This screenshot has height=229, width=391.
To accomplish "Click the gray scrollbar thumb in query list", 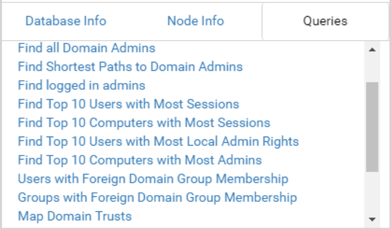I will click(x=372, y=127).
